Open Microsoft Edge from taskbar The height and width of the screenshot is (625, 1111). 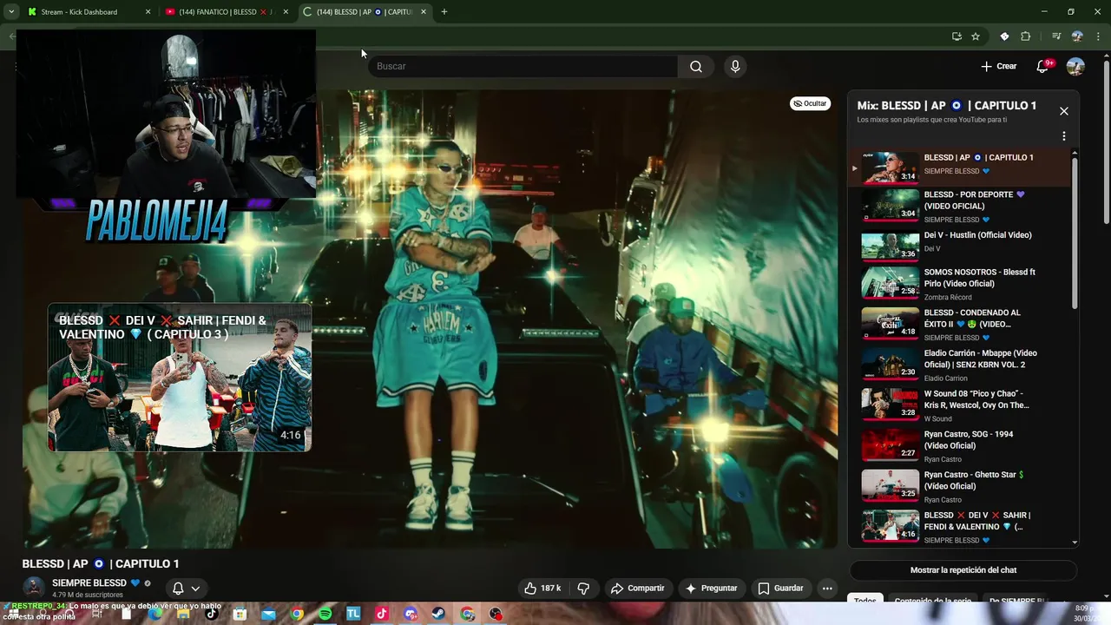coord(155,614)
